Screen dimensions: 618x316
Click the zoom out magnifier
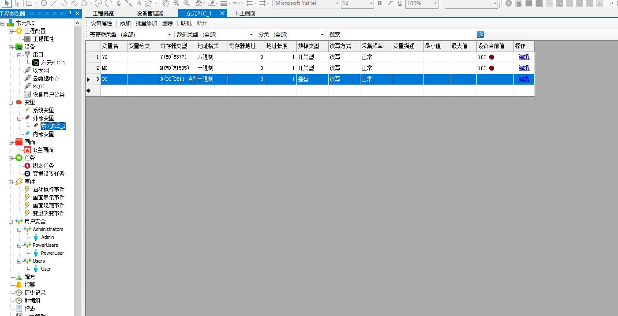coord(187,3)
